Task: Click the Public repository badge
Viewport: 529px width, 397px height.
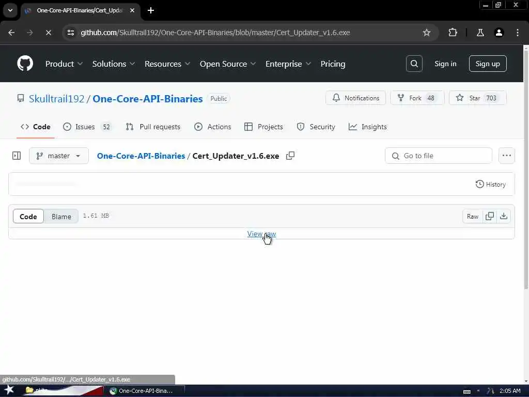Action: pyautogui.click(x=219, y=99)
